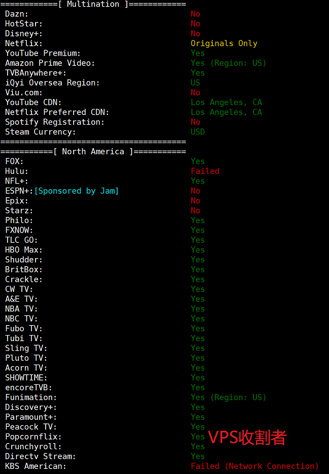
Task: Click the North America section header
Action: click(x=93, y=152)
